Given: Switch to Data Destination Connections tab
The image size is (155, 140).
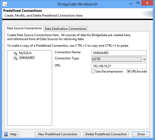Looking at the screenshot, I should point(65,29).
